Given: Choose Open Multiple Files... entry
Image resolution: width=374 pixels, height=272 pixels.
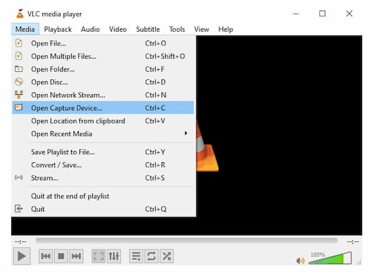Looking at the screenshot, I should click(x=103, y=56).
